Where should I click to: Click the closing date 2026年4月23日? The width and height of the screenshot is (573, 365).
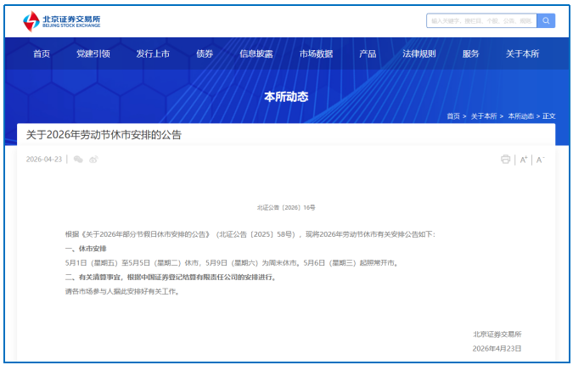497,349
